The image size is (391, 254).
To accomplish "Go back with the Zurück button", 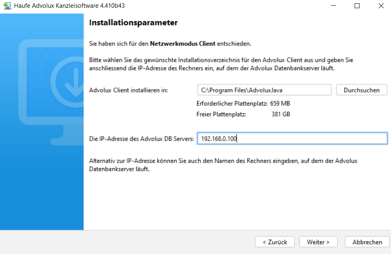I will pyautogui.click(x=275, y=242).
